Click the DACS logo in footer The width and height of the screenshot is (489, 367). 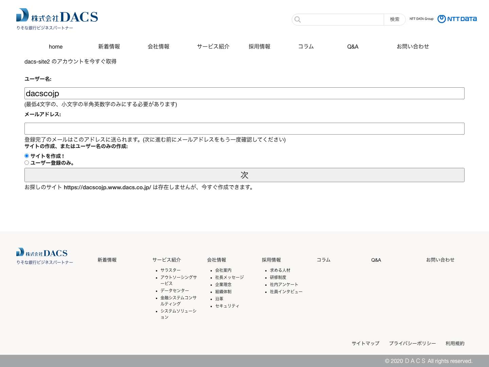[41, 253]
